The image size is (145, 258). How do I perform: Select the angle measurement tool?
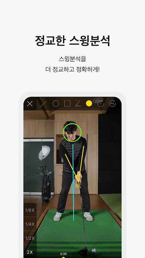coord(78,103)
